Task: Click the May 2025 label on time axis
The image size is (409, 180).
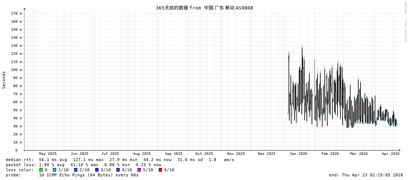Action: point(48,154)
